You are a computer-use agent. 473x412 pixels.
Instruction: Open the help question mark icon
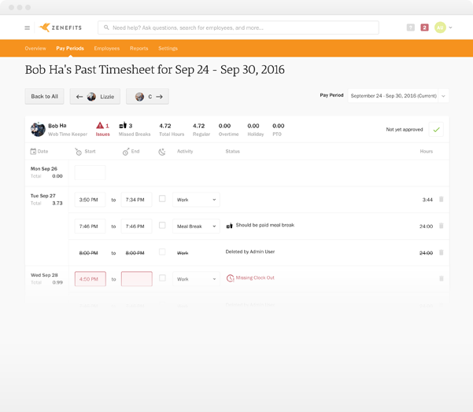(x=411, y=28)
